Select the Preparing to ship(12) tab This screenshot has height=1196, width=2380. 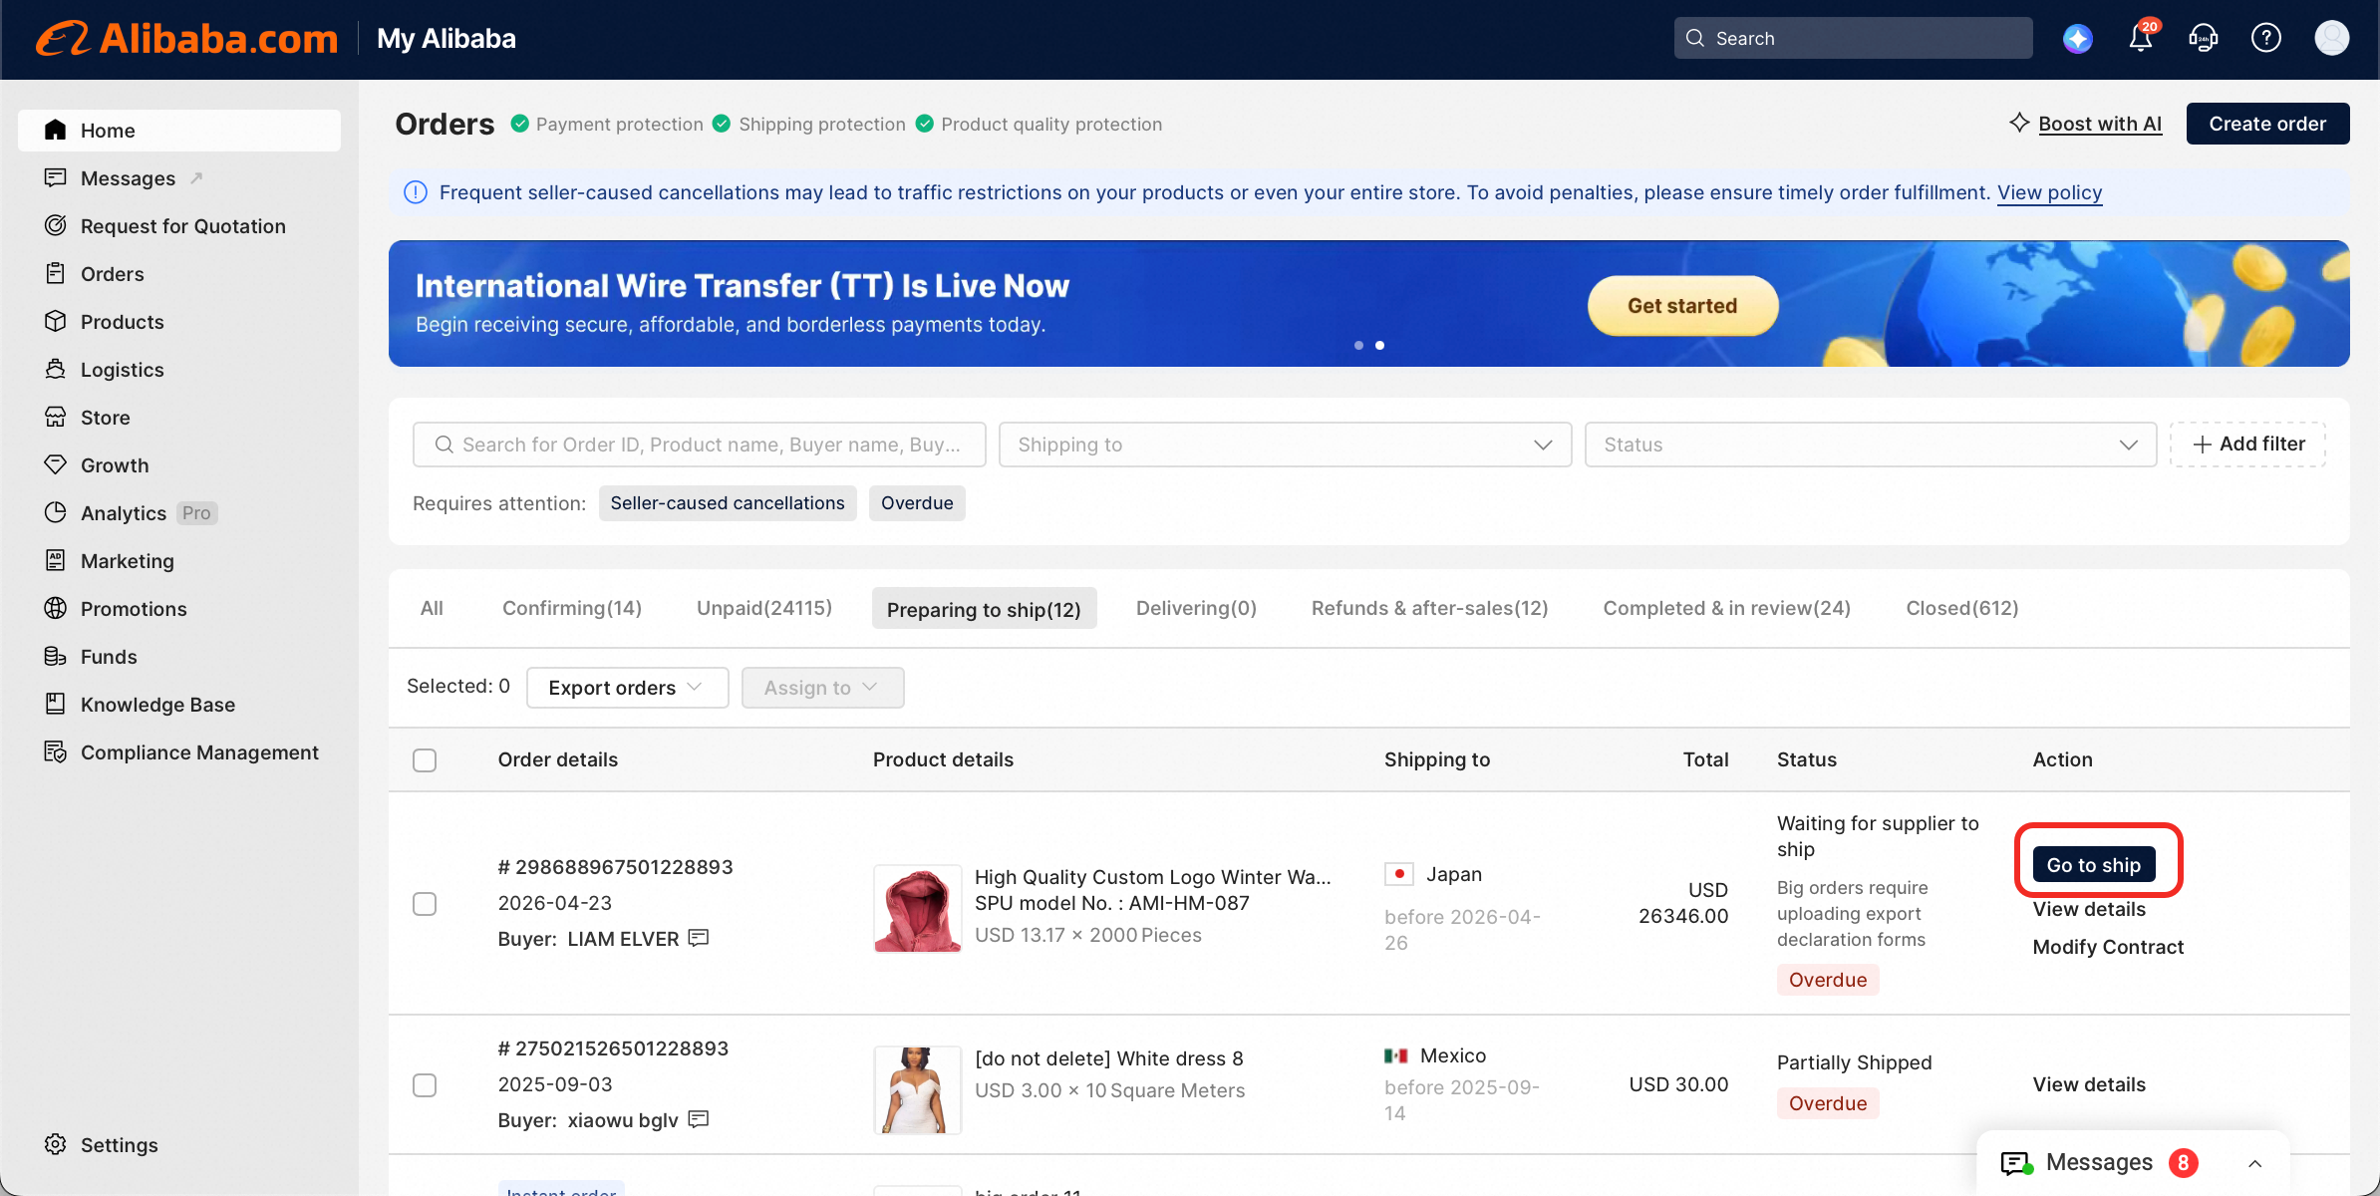pos(985,608)
